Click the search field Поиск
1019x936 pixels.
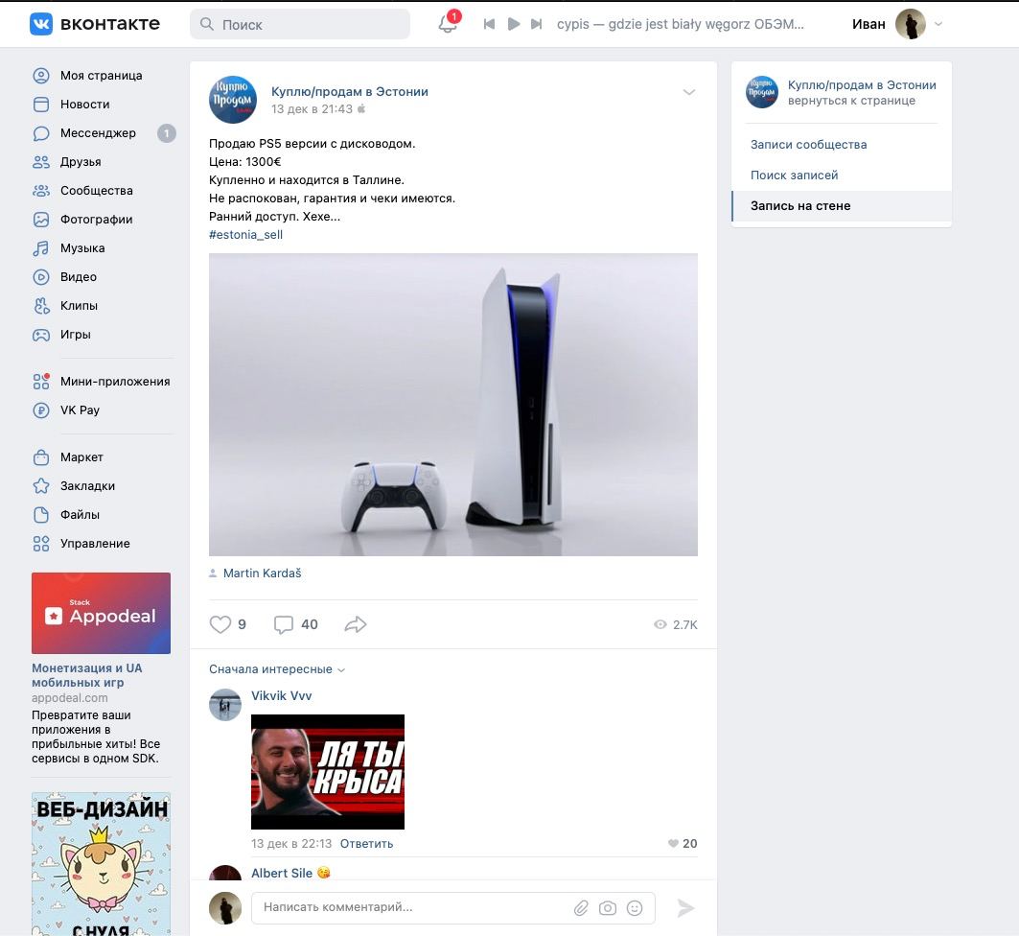(300, 24)
